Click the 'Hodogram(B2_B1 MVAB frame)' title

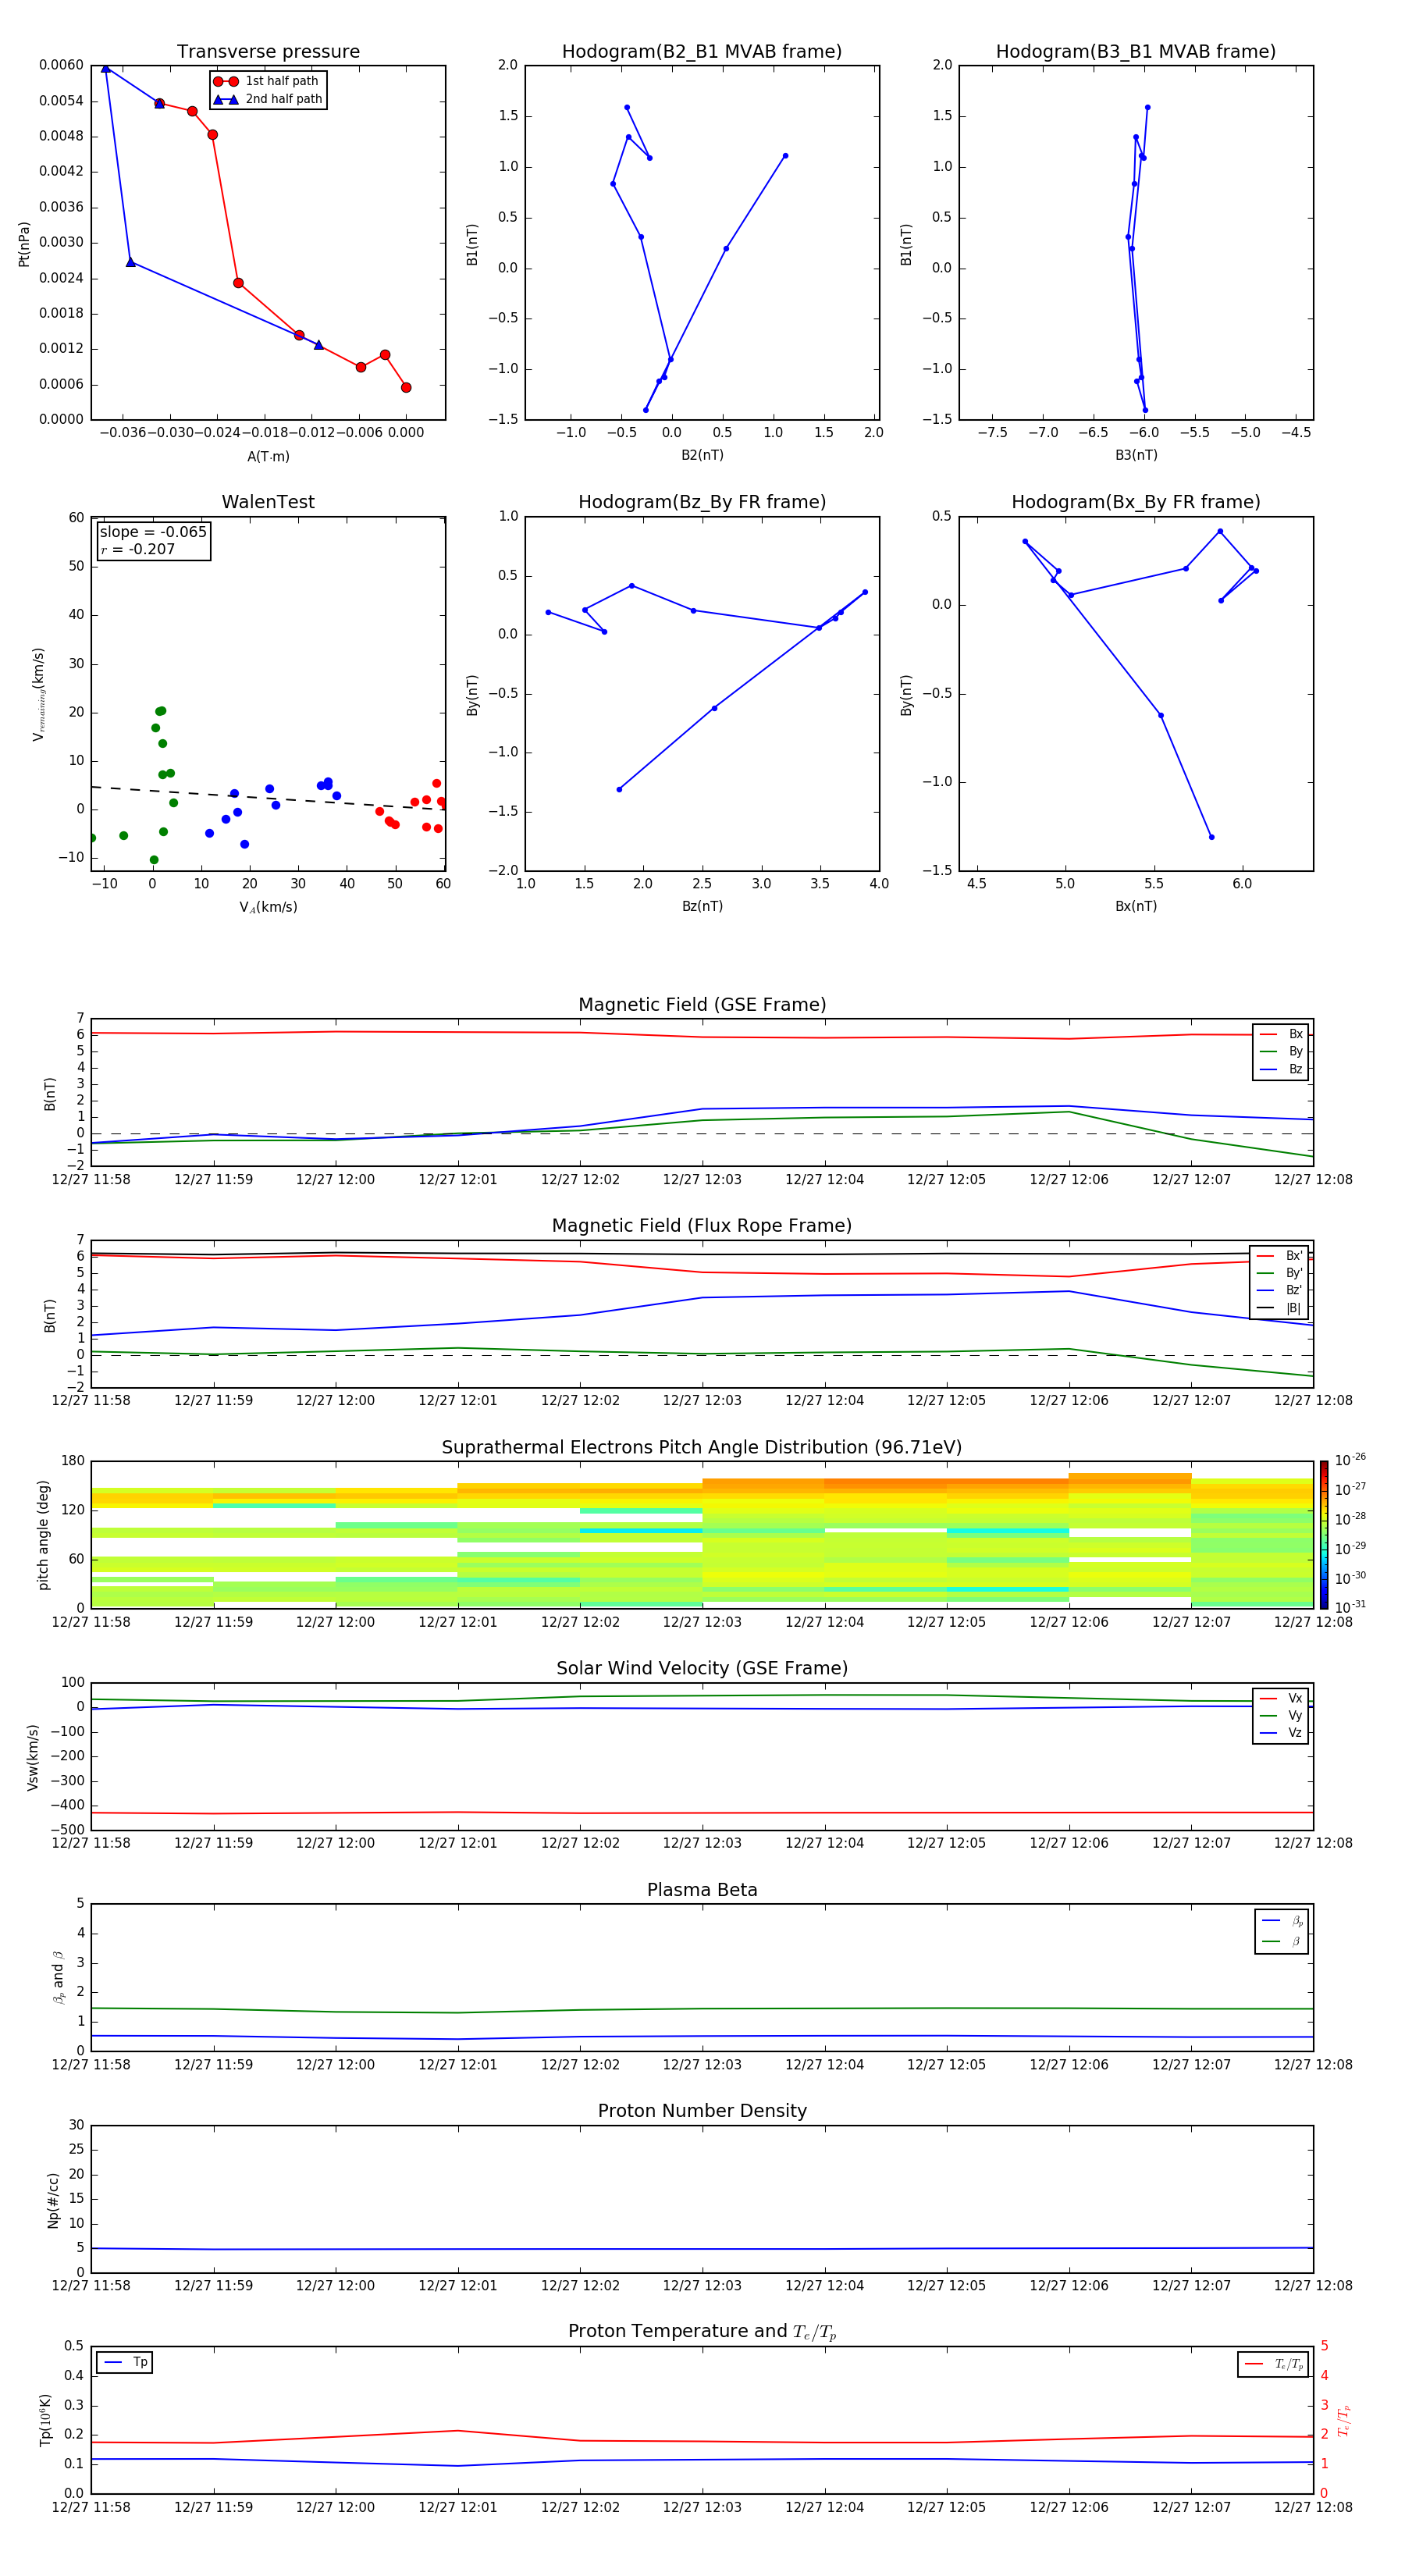(702, 52)
